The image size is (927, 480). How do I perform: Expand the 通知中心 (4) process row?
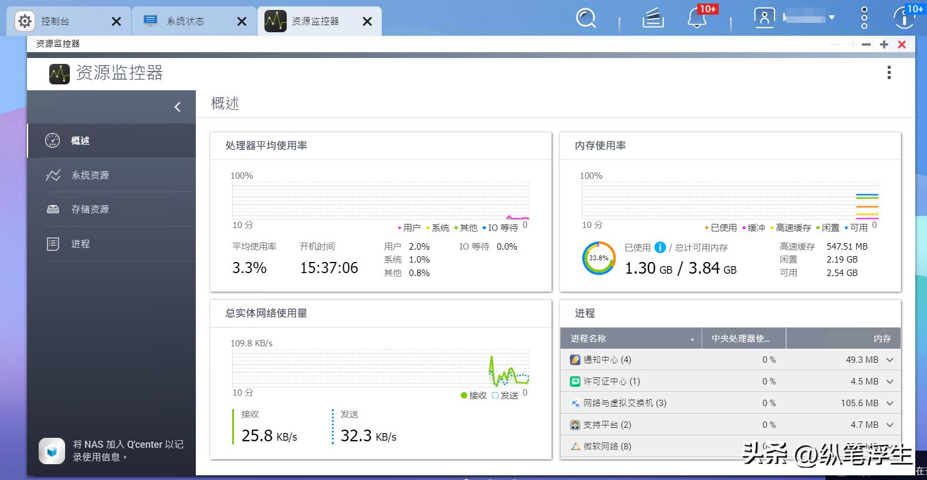tap(890, 360)
